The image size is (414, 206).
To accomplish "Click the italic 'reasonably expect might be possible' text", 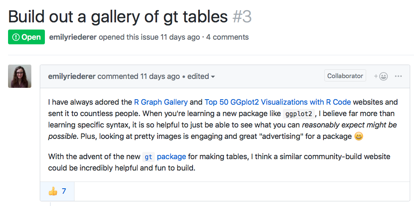I will click(x=349, y=125).
